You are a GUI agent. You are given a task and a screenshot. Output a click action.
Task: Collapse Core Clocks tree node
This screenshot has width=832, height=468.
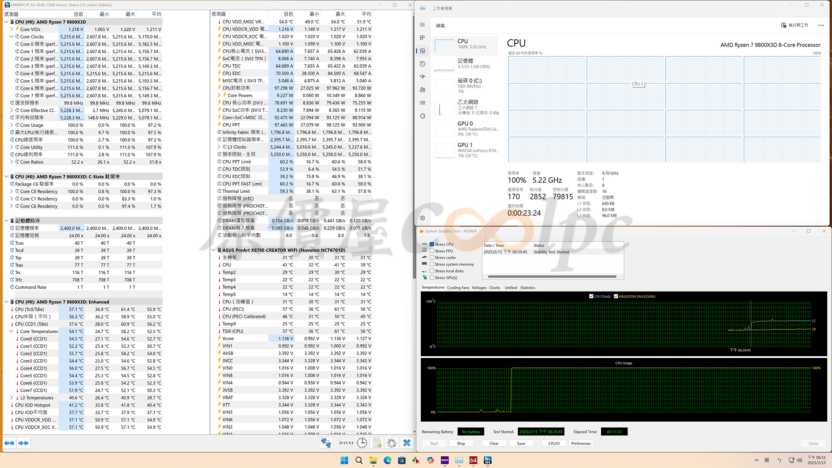tap(12, 37)
